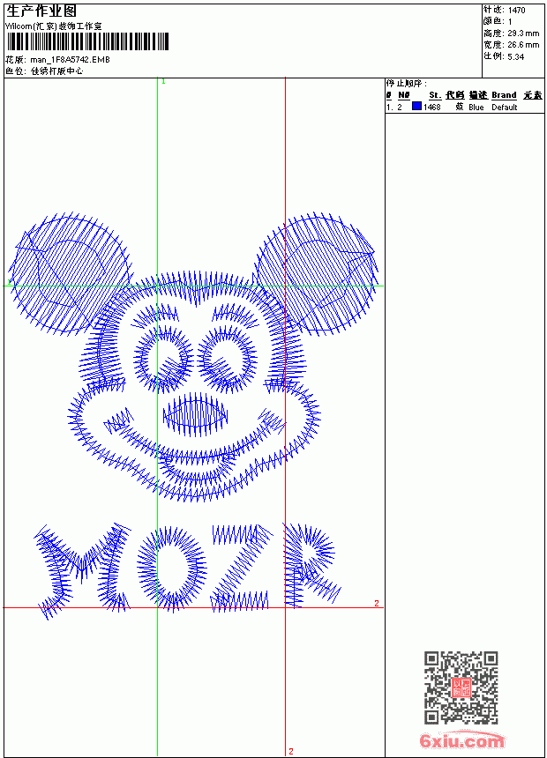
Task: Click the stitched letter Z
Action: pos(241,568)
